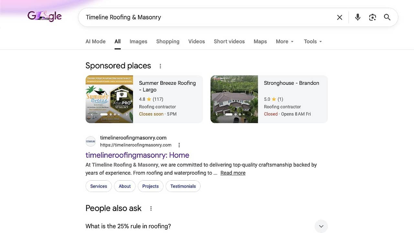Open People also ask options menu

151,208
